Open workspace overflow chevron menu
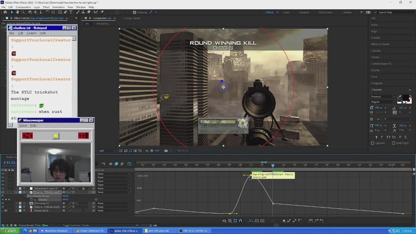Image resolution: width=416 pixels, height=234 pixels. tap(361, 12)
